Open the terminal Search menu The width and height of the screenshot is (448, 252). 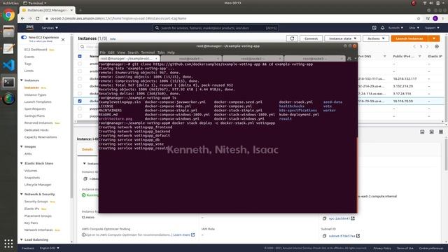click(x=133, y=52)
